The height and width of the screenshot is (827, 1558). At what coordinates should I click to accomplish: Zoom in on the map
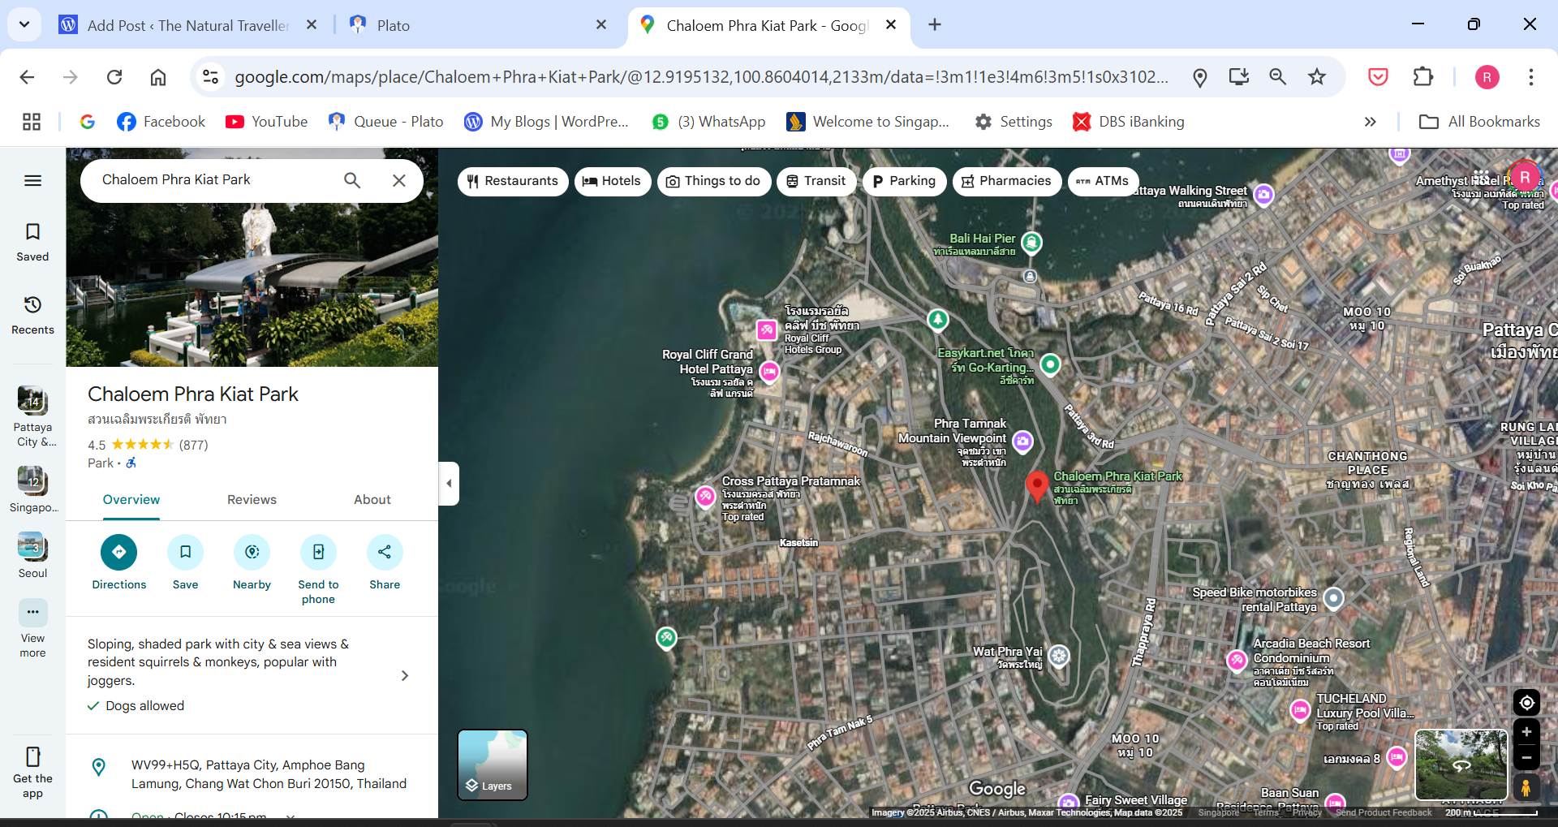tap(1526, 732)
